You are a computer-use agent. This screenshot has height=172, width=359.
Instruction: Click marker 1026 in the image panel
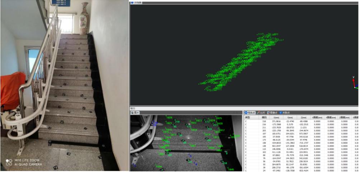coord(169,118)
